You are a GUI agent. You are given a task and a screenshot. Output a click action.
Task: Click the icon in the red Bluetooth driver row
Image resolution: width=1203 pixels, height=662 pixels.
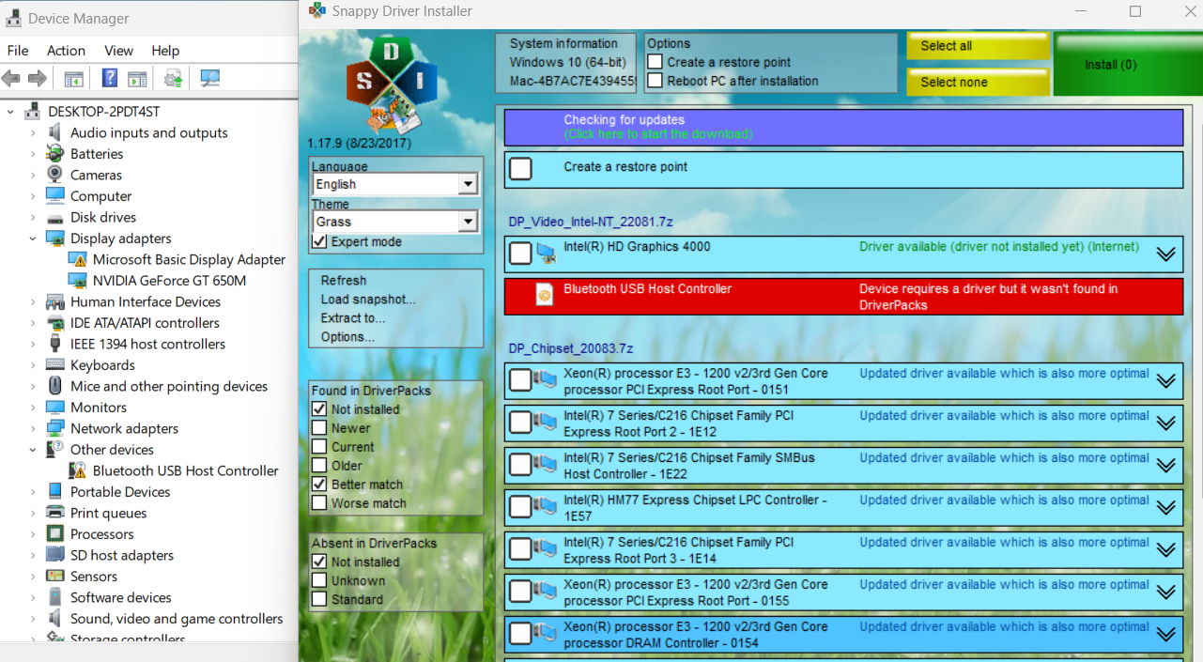[x=544, y=295]
